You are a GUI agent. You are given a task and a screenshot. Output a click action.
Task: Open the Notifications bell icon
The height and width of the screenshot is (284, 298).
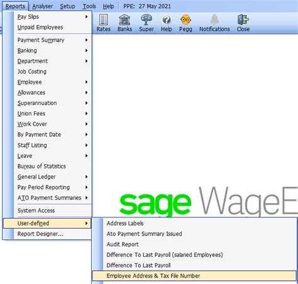(x=214, y=19)
